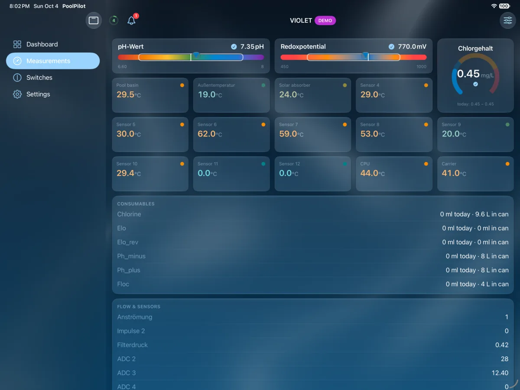Viewport: 520px width, 390px height.
Task: Open the Sensor 10 card
Action: [150, 174]
